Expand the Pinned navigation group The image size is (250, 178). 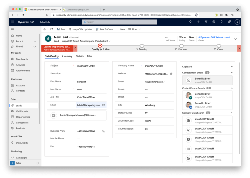pyautogui.click(x=35, y=47)
